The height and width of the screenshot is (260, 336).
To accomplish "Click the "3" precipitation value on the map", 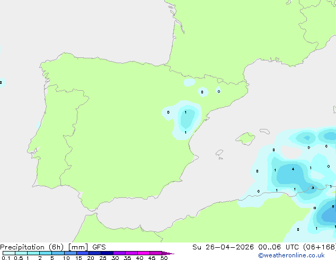I will point(313,188).
